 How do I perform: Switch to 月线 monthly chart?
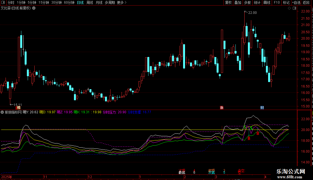tap(99, 2)
